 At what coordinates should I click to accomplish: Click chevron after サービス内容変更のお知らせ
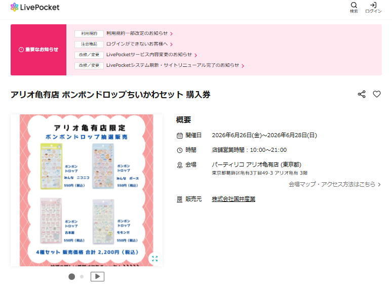(196, 55)
